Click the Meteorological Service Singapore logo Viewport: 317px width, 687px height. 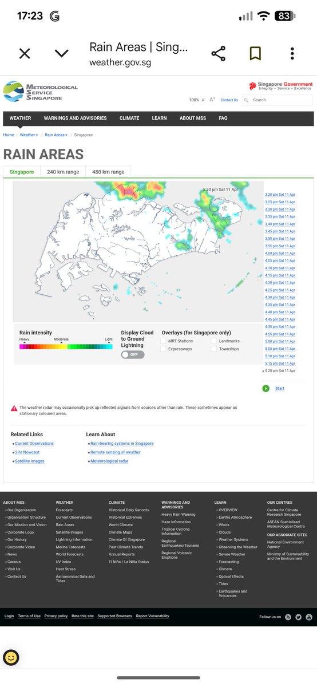pos(40,91)
